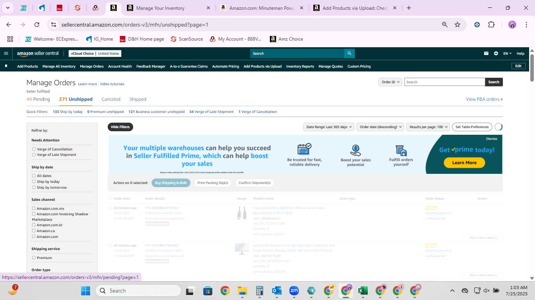Dismiss the Seller Fulfilled Prime banner

pyautogui.click(x=492, y=139)
